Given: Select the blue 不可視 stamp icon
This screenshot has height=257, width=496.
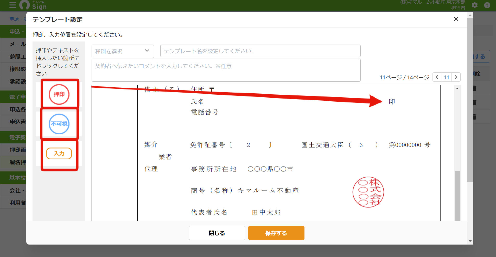Looking at the screenshot, I should (59, 124).
